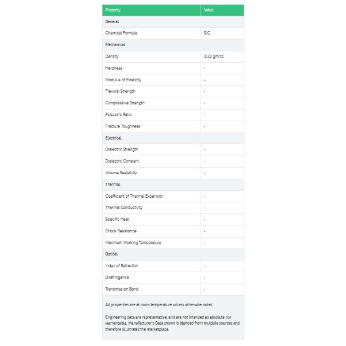The image size is (346, 346).
Task: Select the Modulus of Elasticity row
Action: point(123,80)
